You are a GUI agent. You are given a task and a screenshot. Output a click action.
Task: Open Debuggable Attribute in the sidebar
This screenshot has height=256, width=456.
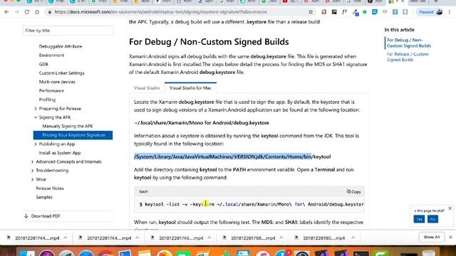tap(61, 46)
